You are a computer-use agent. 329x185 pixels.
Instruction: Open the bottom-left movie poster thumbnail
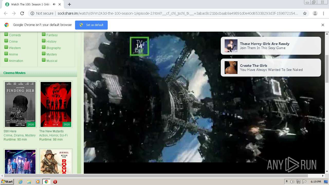[20, 161]
